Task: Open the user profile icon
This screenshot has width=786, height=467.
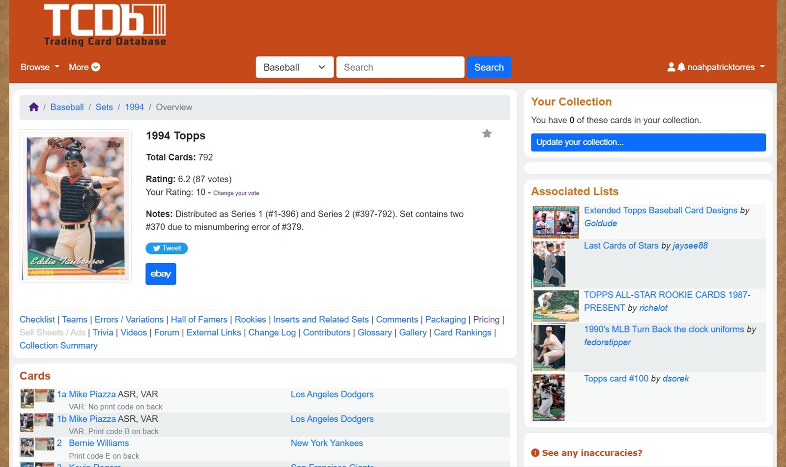Action: [671, 67]
